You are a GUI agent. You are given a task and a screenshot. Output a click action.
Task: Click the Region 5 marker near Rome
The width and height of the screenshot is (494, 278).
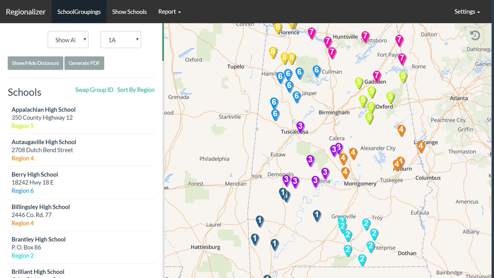coord(403,76)
